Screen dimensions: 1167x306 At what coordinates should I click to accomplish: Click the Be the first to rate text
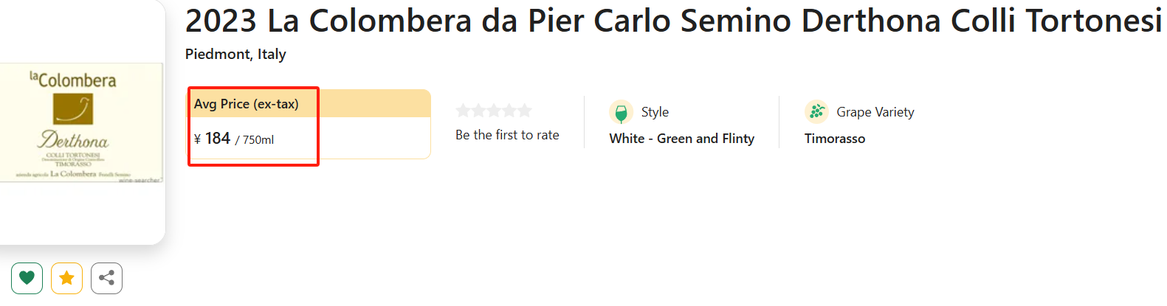507,135
